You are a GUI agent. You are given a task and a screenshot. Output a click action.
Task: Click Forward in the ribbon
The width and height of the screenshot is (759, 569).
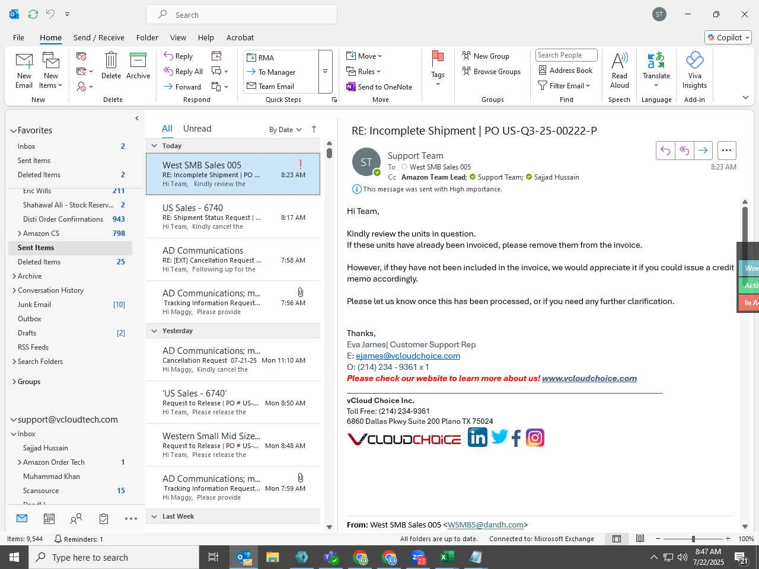click(x=183, y=87)
